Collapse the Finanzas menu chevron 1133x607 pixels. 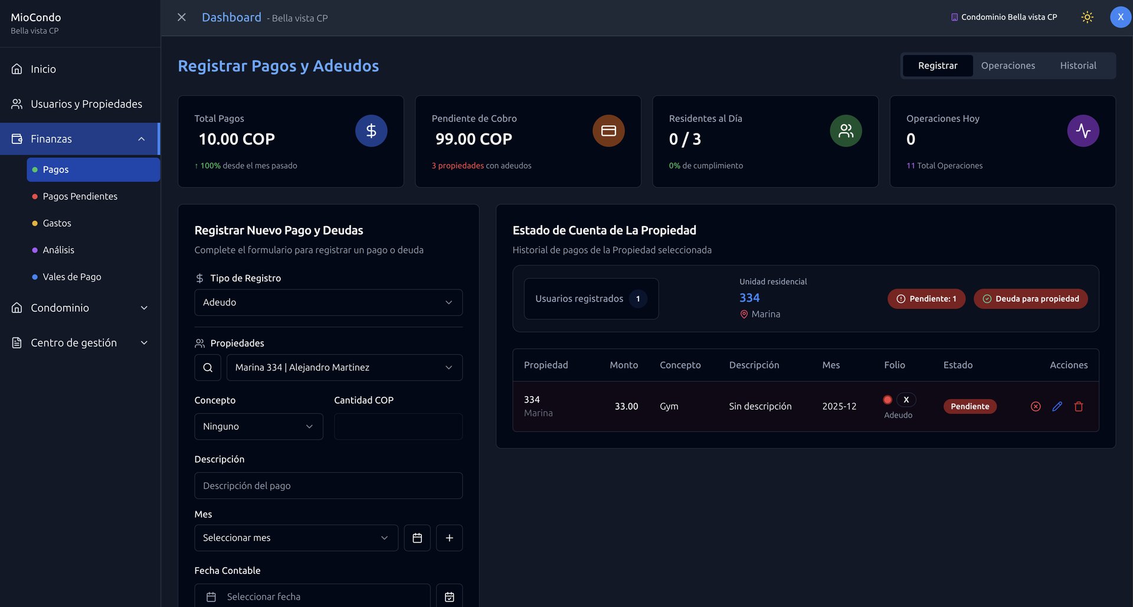click(142, 139)
